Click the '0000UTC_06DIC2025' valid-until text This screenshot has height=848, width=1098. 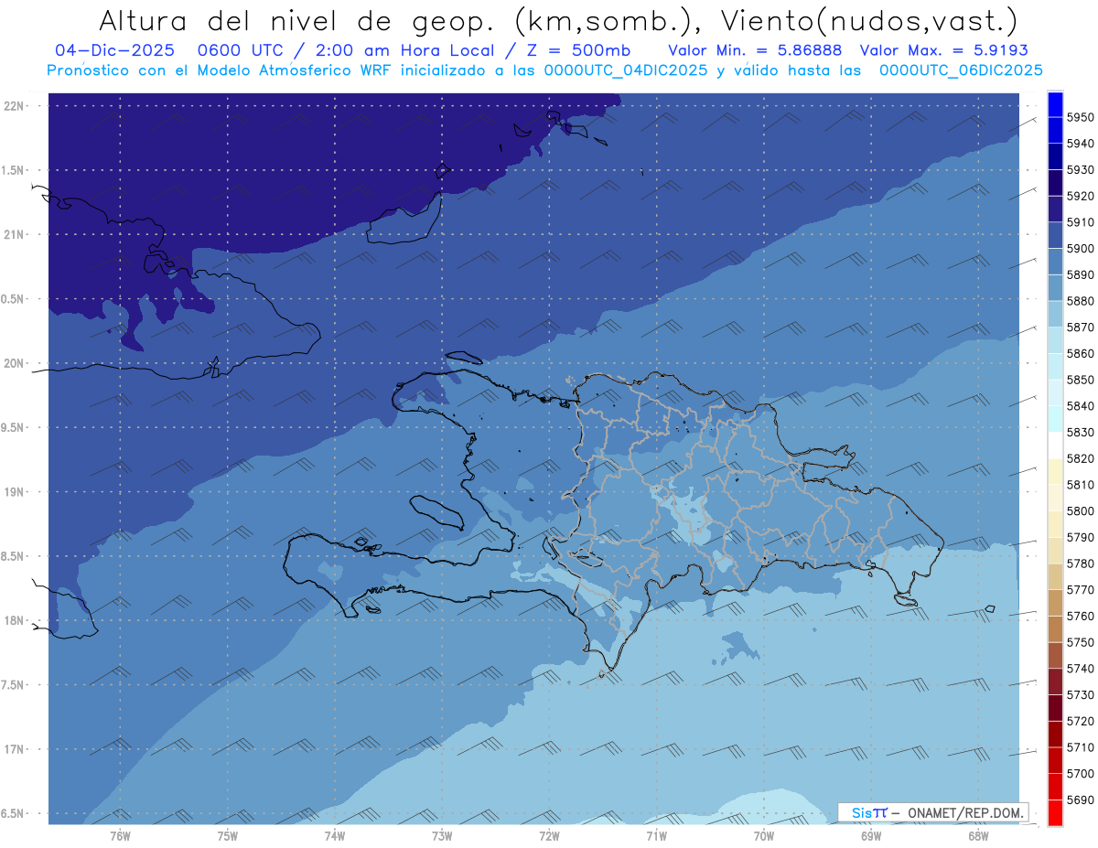coord(961,70)
